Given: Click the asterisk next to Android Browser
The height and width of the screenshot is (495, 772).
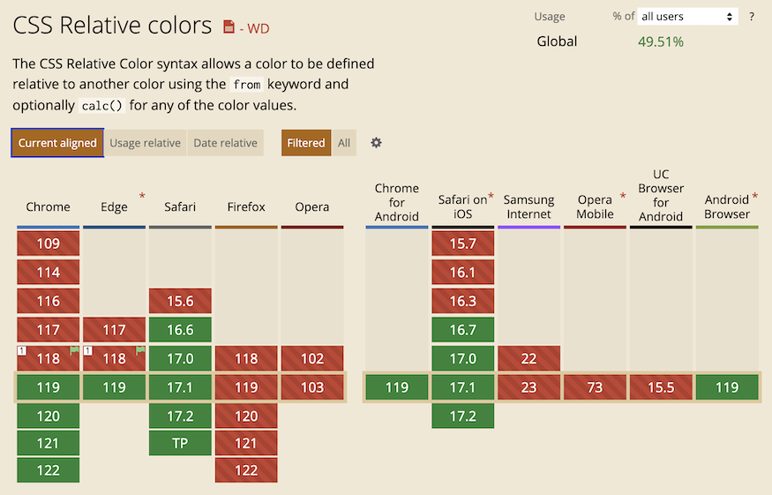Looking at the screenshot, I should tap(754, 197).
